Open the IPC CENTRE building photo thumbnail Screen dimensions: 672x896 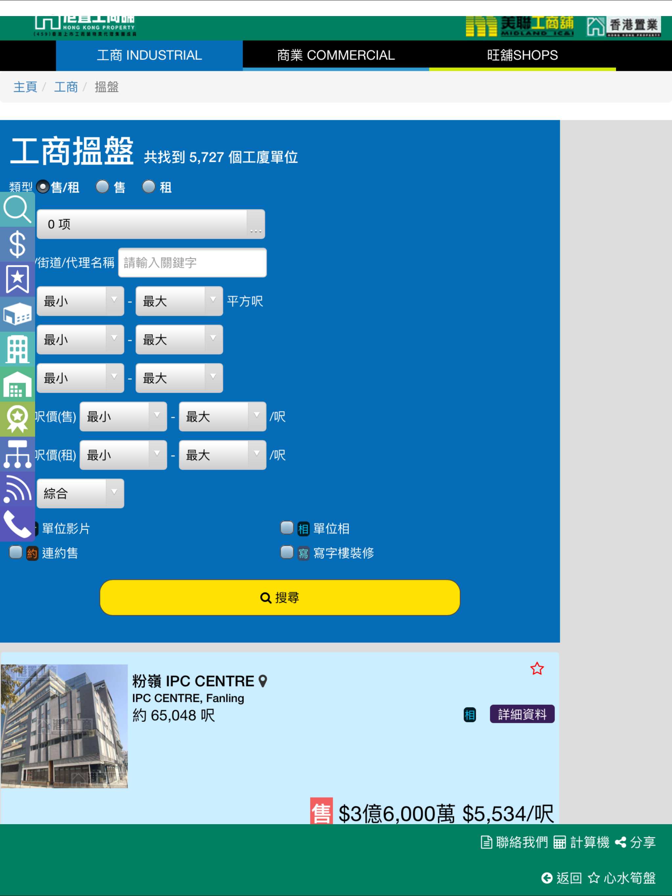[x=64, y=726]
